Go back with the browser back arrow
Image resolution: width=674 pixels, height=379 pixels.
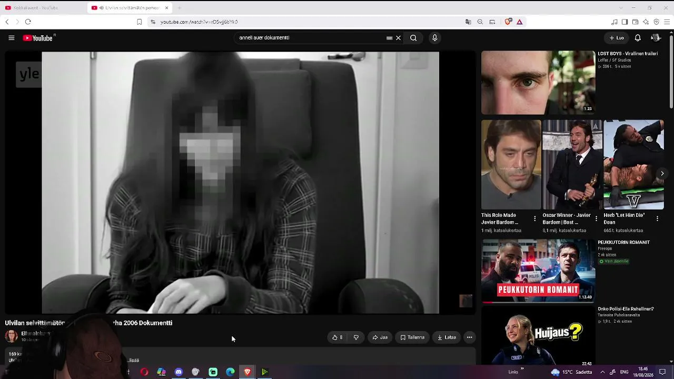(x=7, y=22)
